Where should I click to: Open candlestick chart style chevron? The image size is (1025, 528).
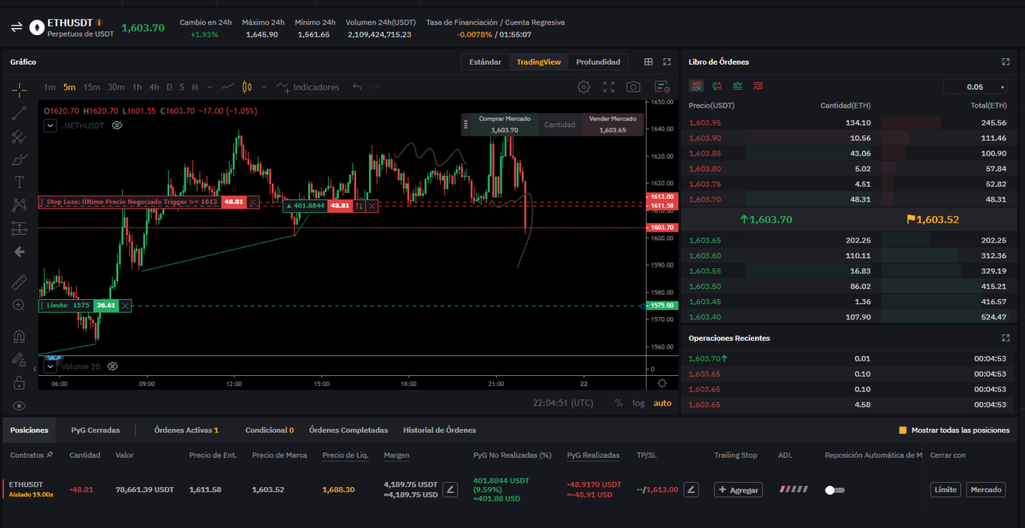click(264, 87)
